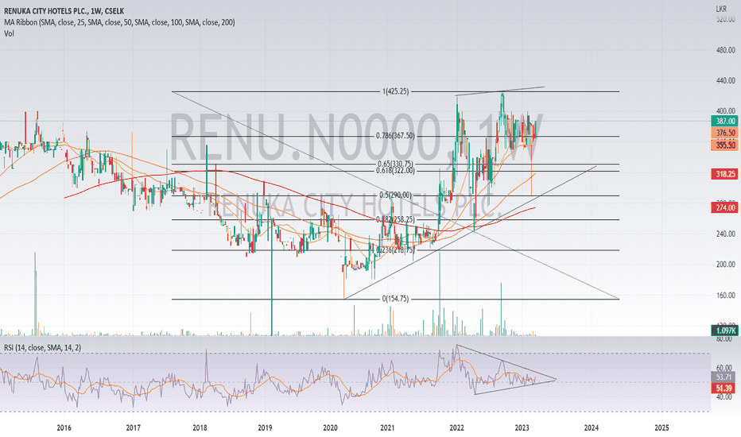Click the Vol indicator label
This screenshot has width=741, height=437.
9,33
